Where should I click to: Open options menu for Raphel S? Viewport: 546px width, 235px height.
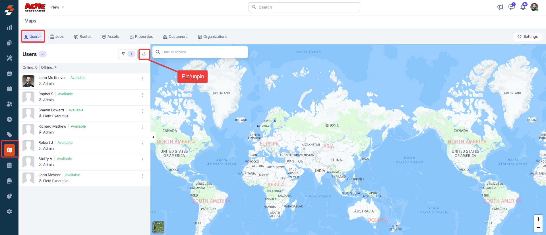pos(143,95)
